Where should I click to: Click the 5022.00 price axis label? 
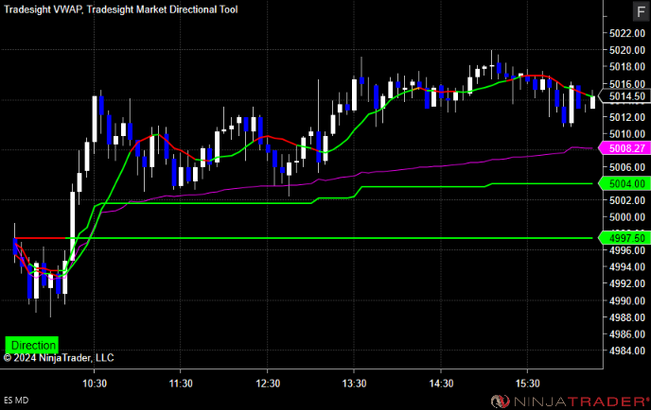pyautogui.click(x=627, y=33)
